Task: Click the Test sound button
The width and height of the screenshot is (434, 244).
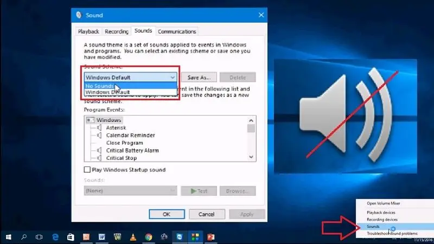Action: 199,191
